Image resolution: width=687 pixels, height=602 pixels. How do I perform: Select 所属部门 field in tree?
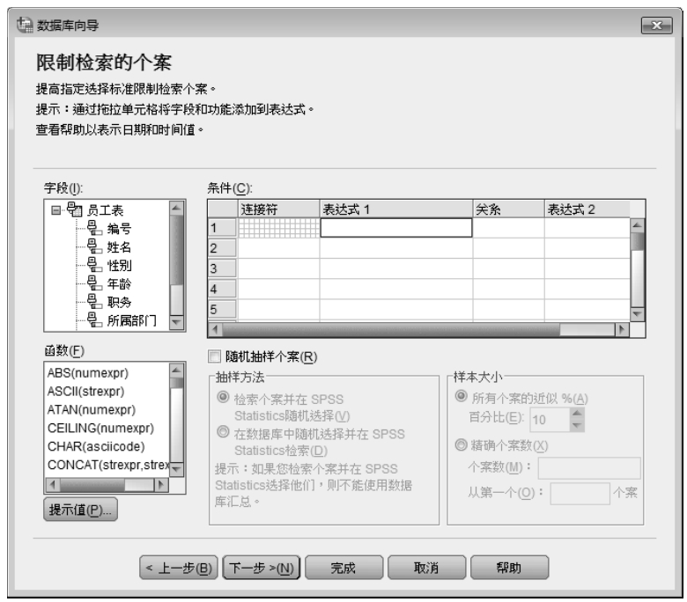pos(131,320)
